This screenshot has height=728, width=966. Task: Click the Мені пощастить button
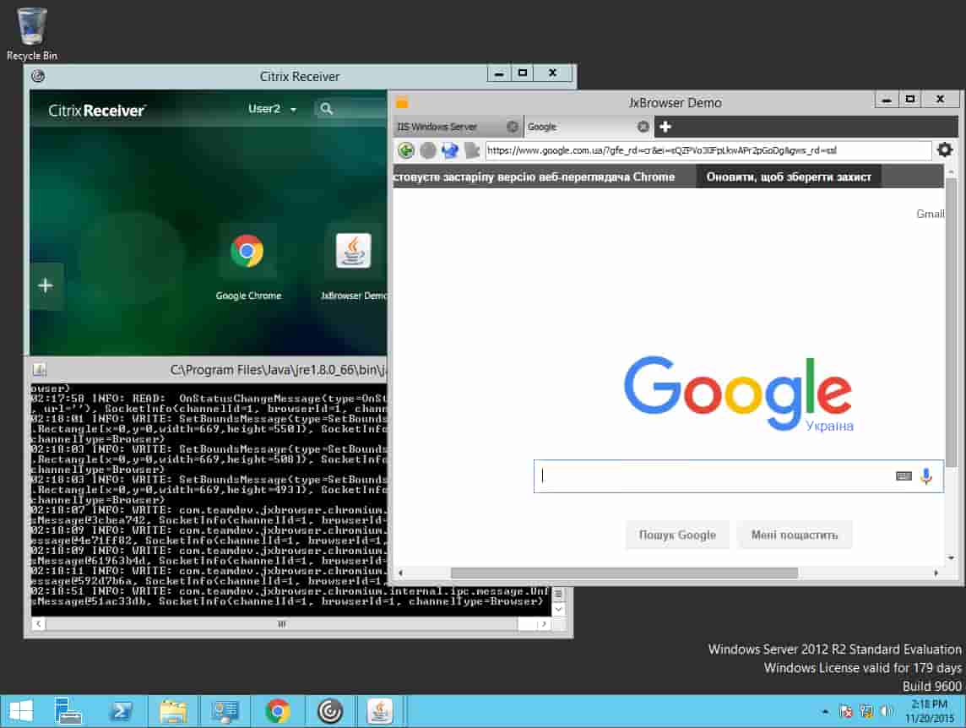pyautogui.click(x=794, y=535)
